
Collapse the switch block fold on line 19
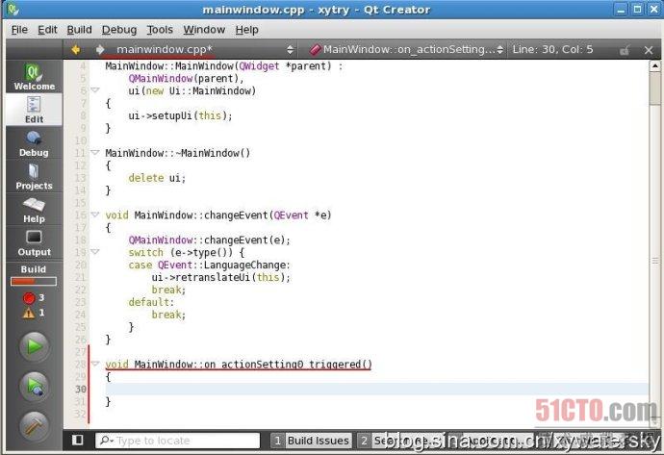95,252
